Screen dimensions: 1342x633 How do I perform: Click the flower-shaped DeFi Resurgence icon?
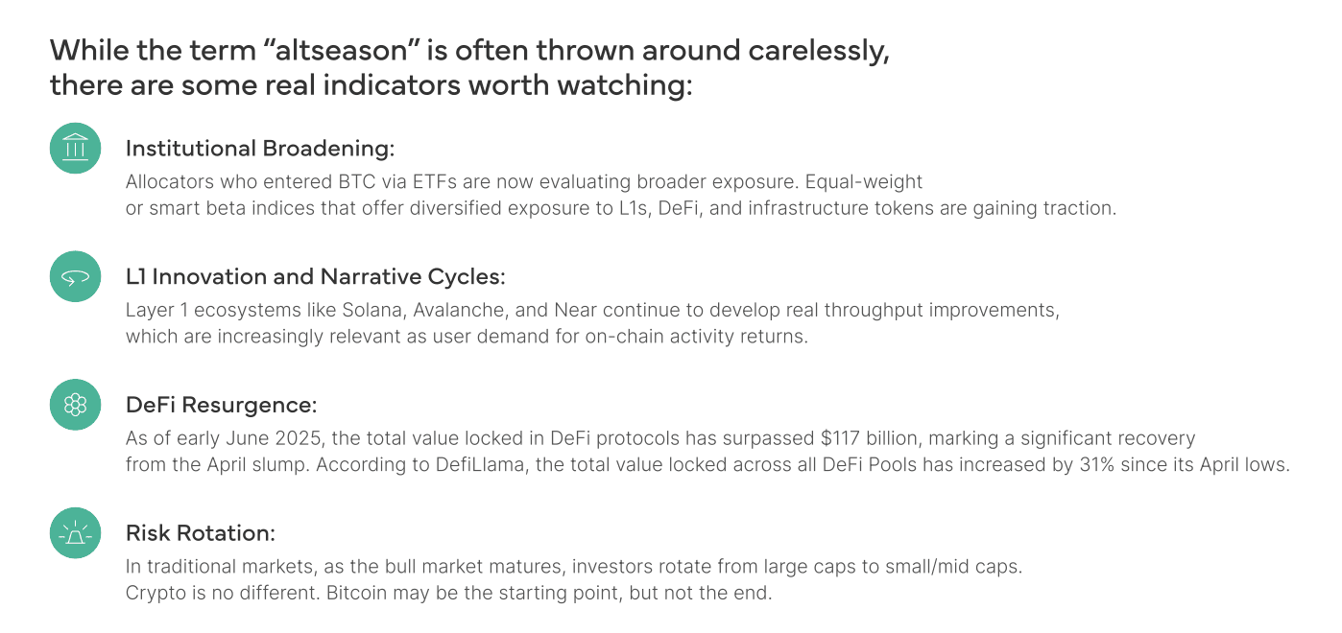tap(75, 405)
